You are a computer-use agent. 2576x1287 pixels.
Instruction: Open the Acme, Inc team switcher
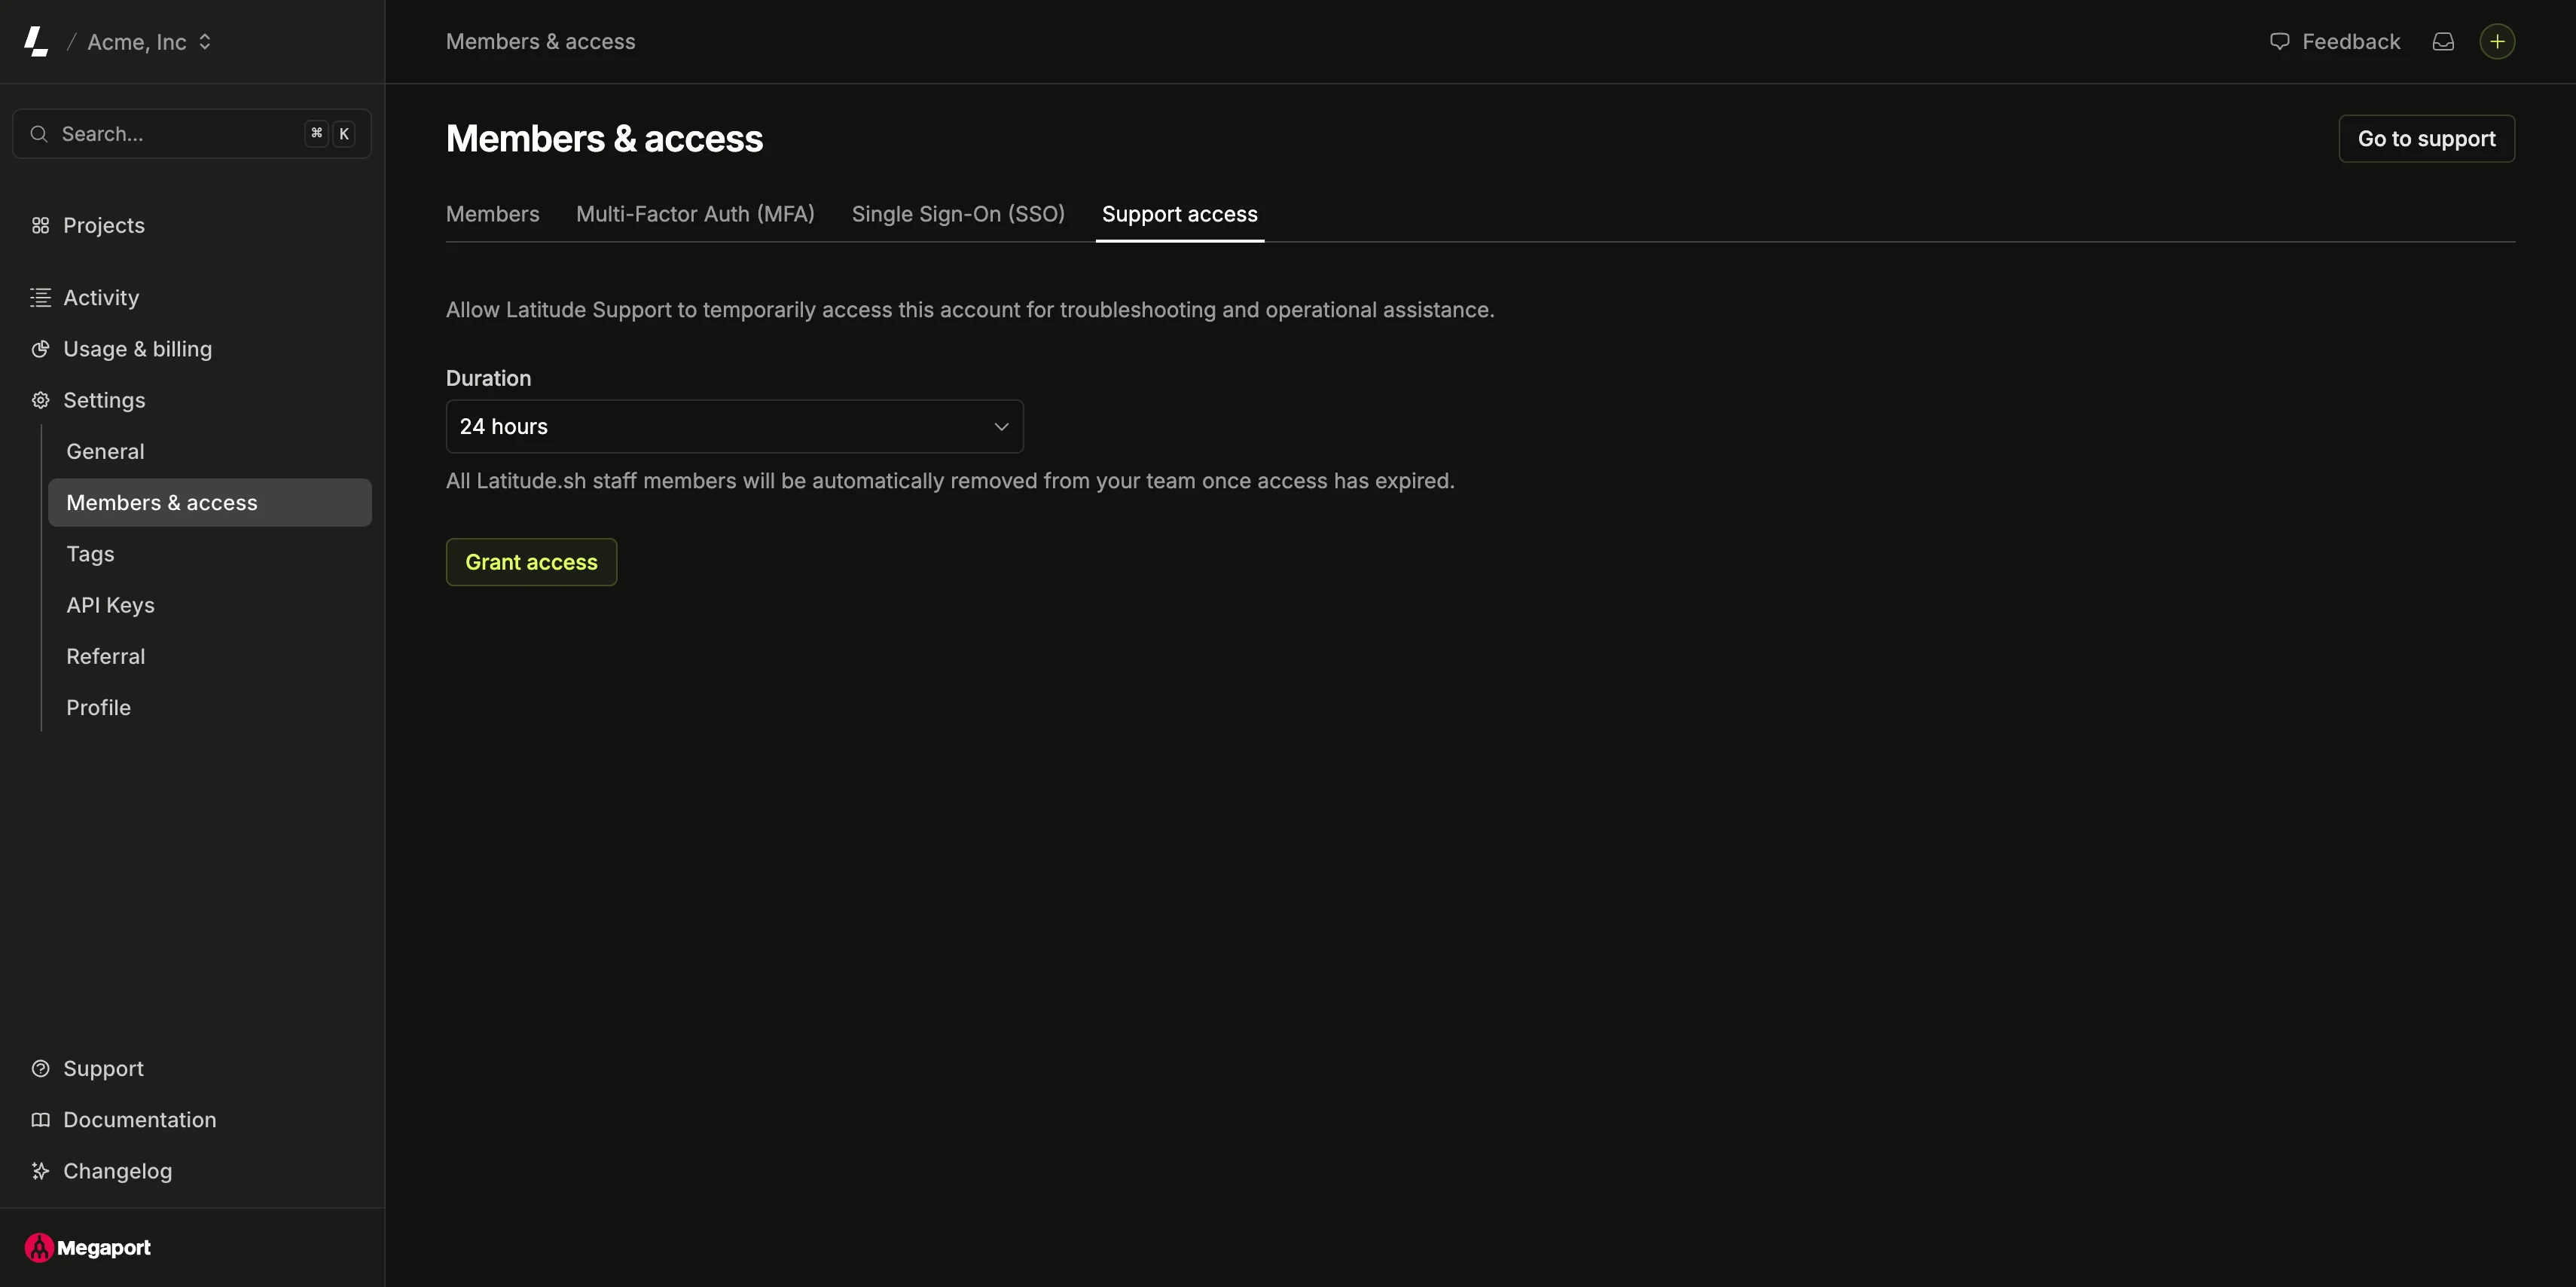click(149, 42)
